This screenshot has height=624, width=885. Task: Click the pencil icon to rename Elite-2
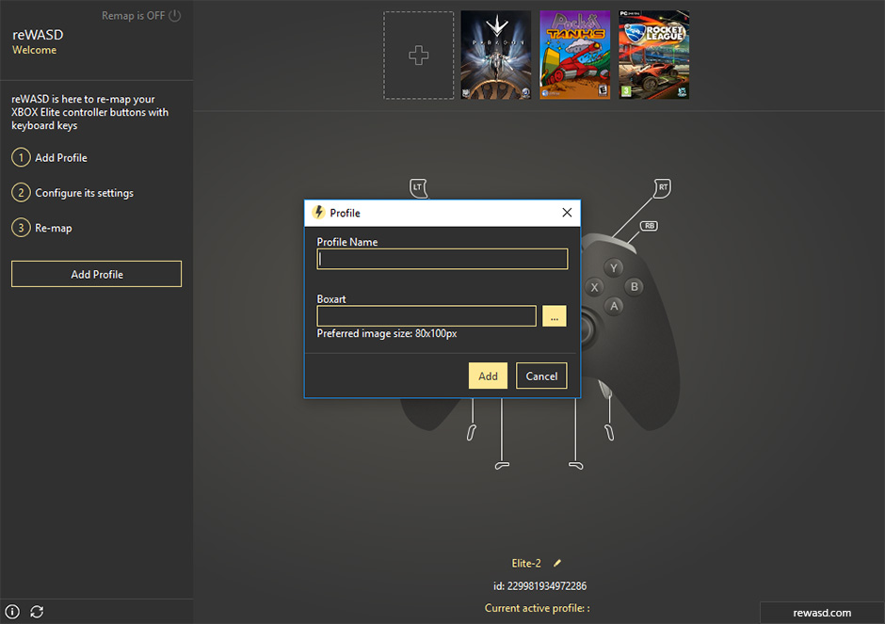557,563
